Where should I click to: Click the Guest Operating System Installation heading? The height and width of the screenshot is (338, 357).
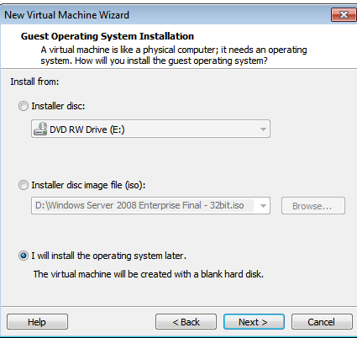108,36
